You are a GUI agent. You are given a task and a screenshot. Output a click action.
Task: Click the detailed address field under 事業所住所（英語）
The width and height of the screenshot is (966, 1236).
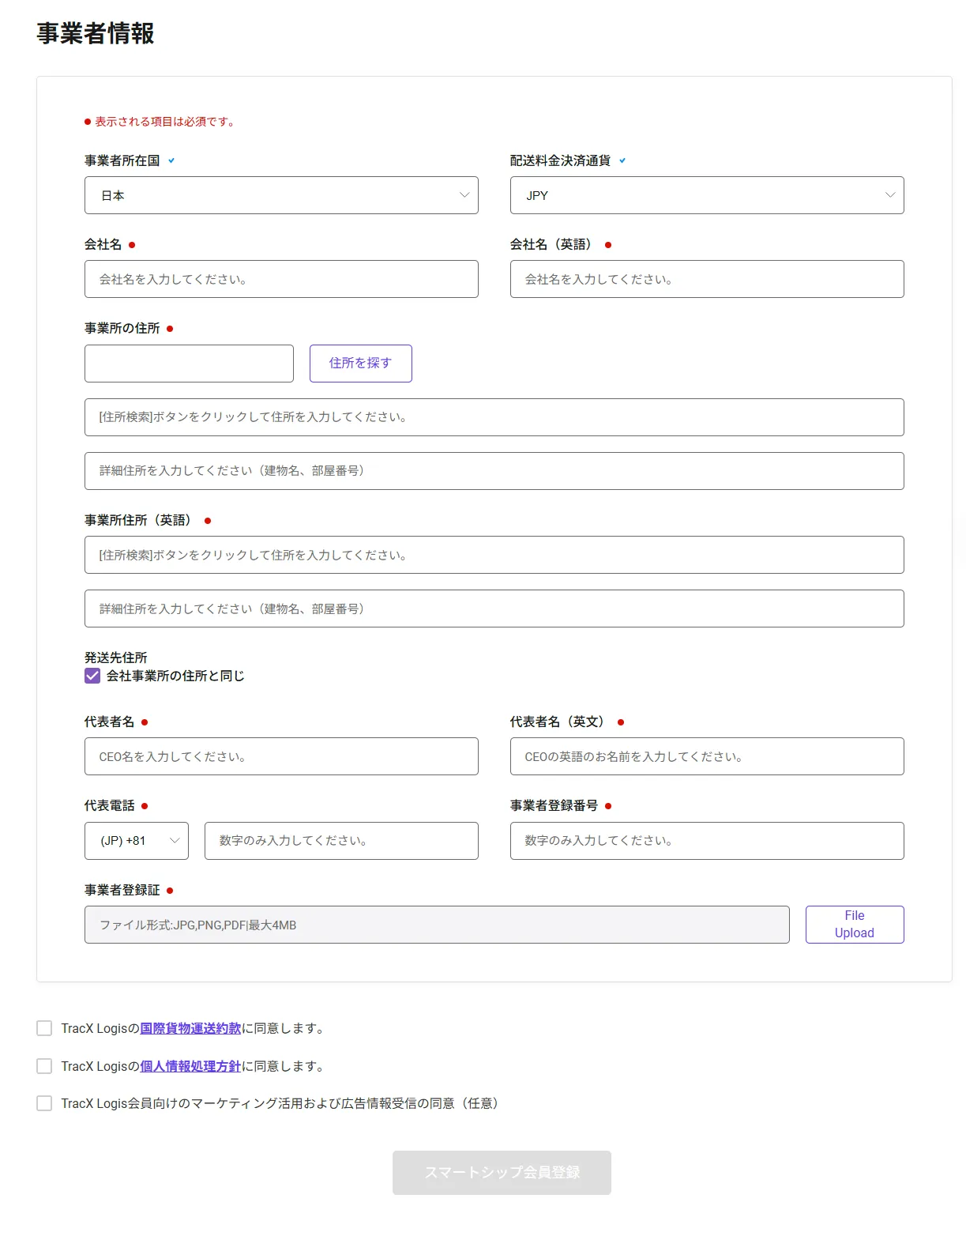pos(494,609)
